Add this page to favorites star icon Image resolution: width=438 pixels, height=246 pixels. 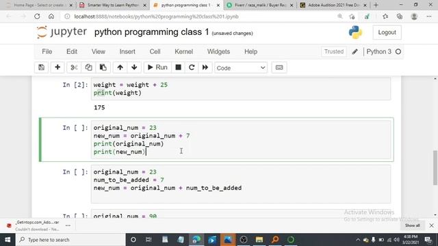tap(352, 16)
